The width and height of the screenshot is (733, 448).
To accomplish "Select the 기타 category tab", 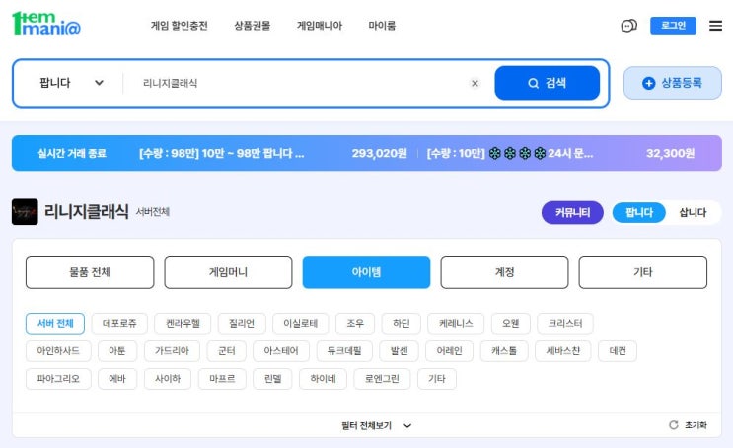I will (x=643, y=272).
